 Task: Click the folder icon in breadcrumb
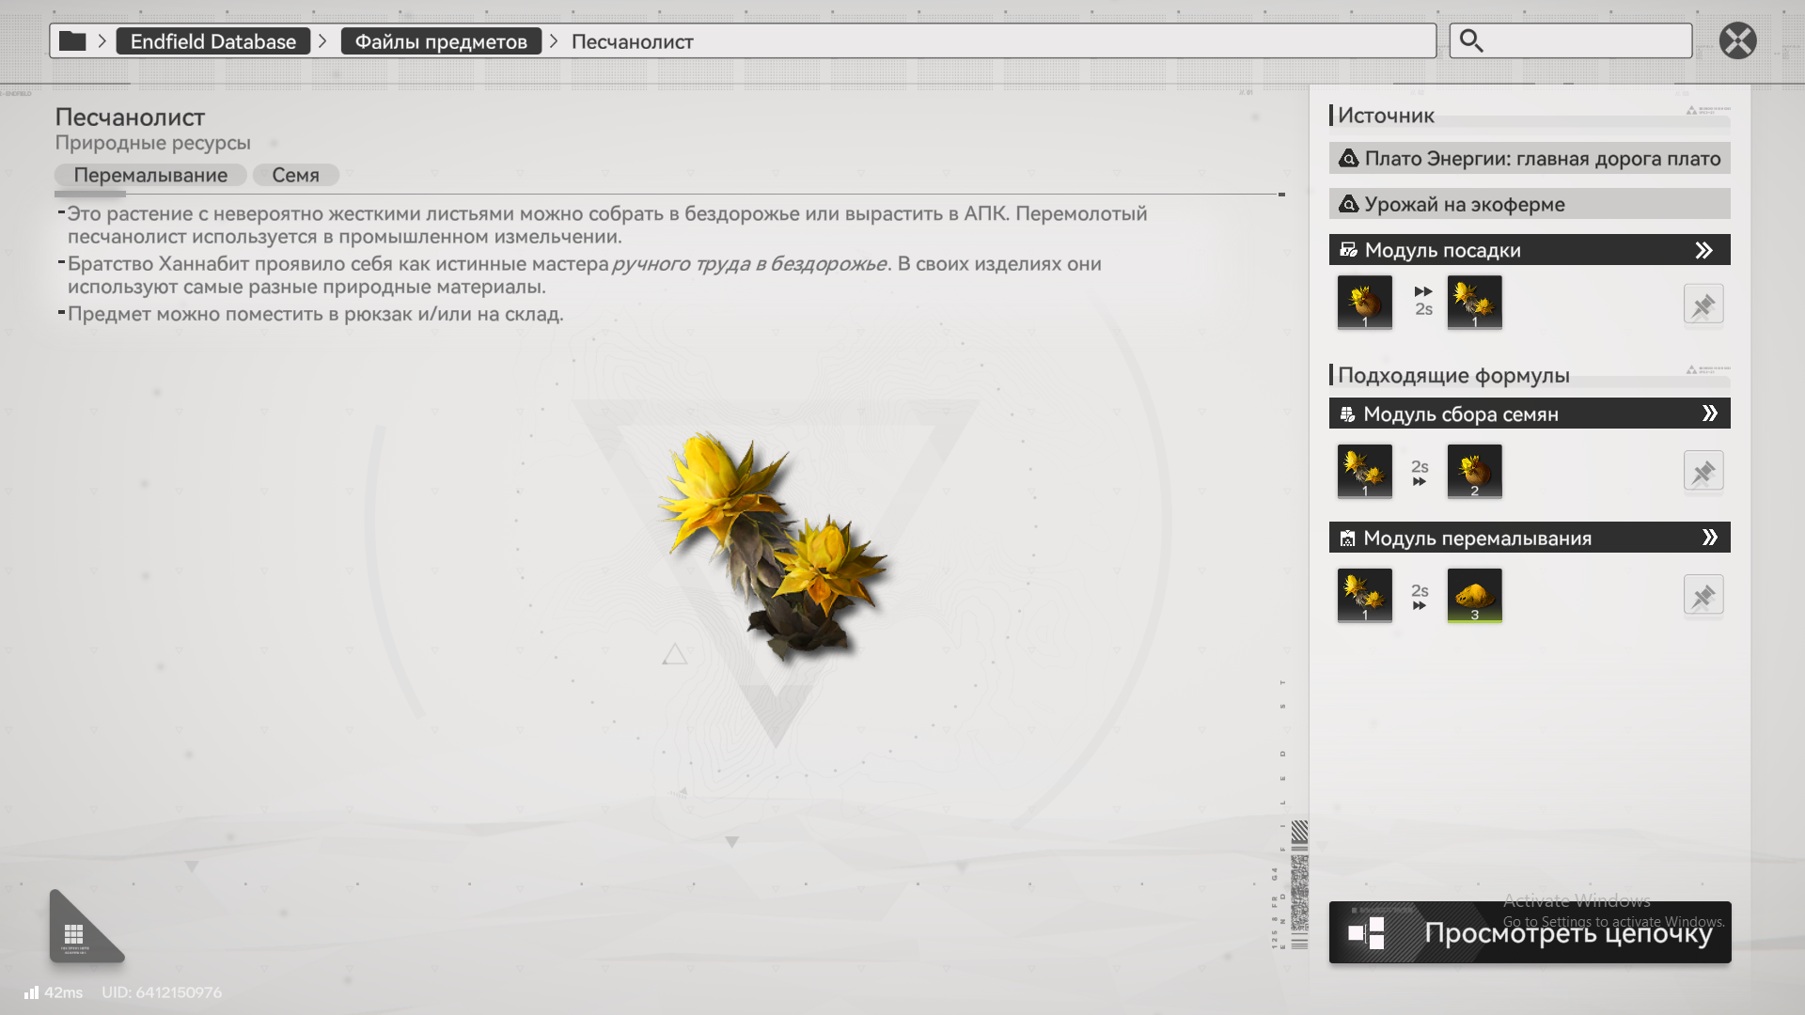click(72, 41)
